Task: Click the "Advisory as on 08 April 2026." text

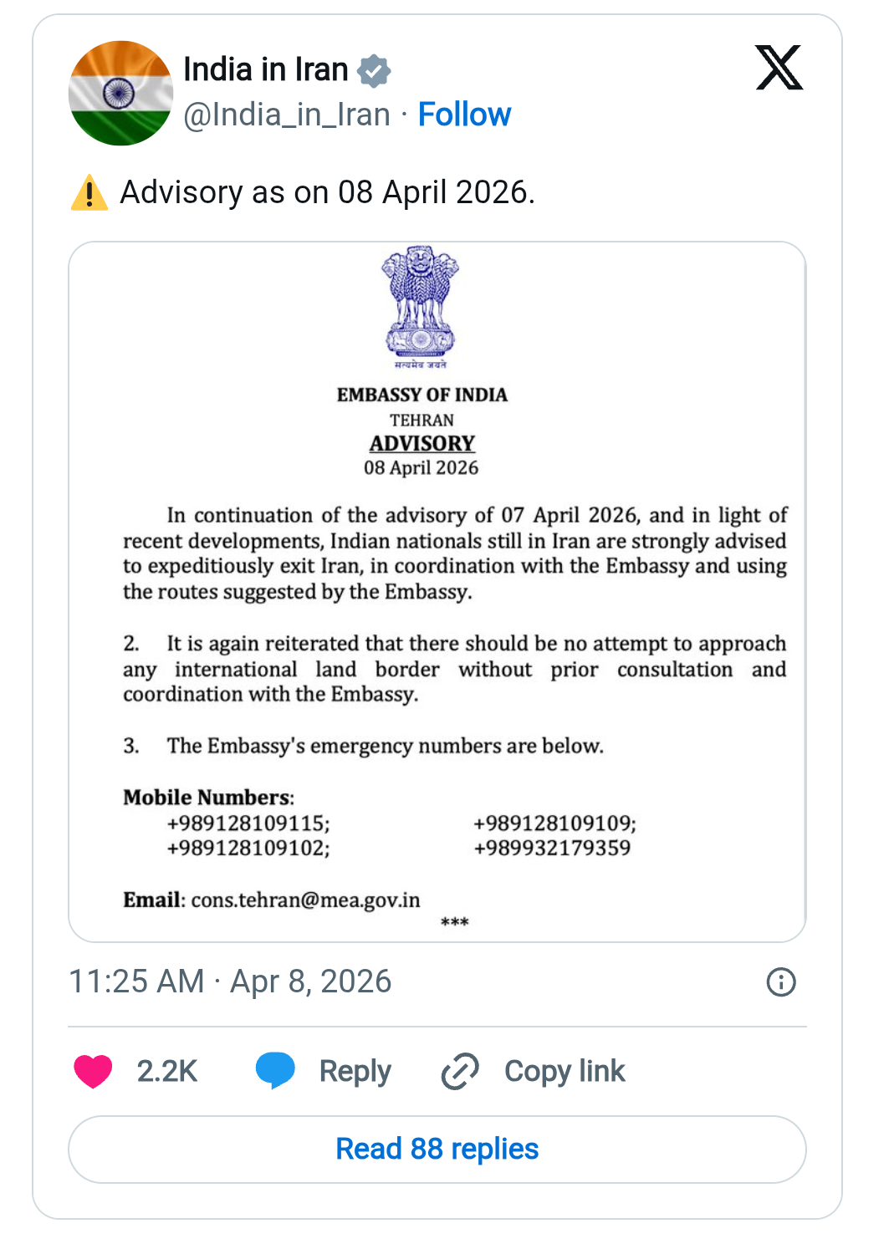Action: point(327,192)
